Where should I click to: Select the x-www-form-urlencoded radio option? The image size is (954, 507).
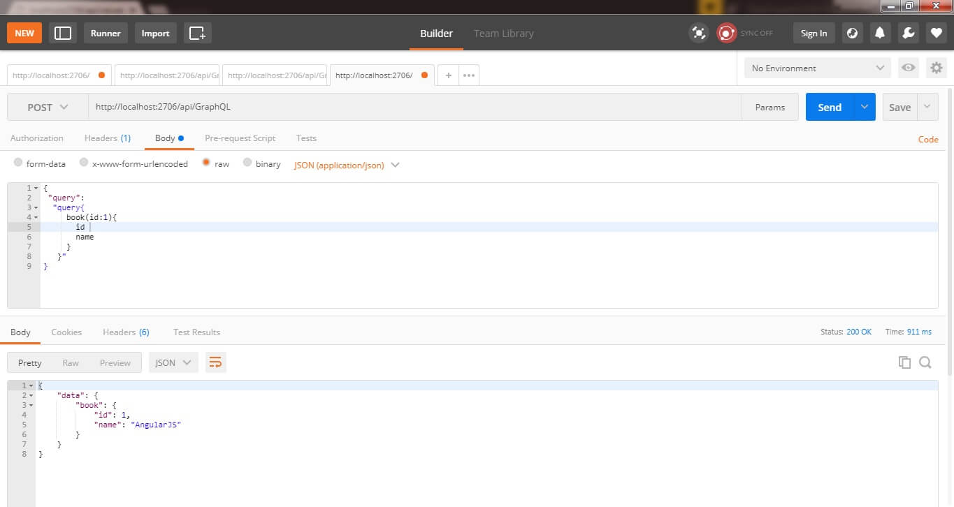click(84, 163)
